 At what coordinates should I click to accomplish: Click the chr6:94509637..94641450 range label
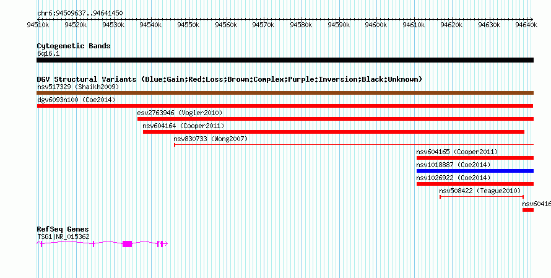[x=80, y=14]
